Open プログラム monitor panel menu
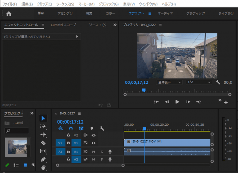 160,25
